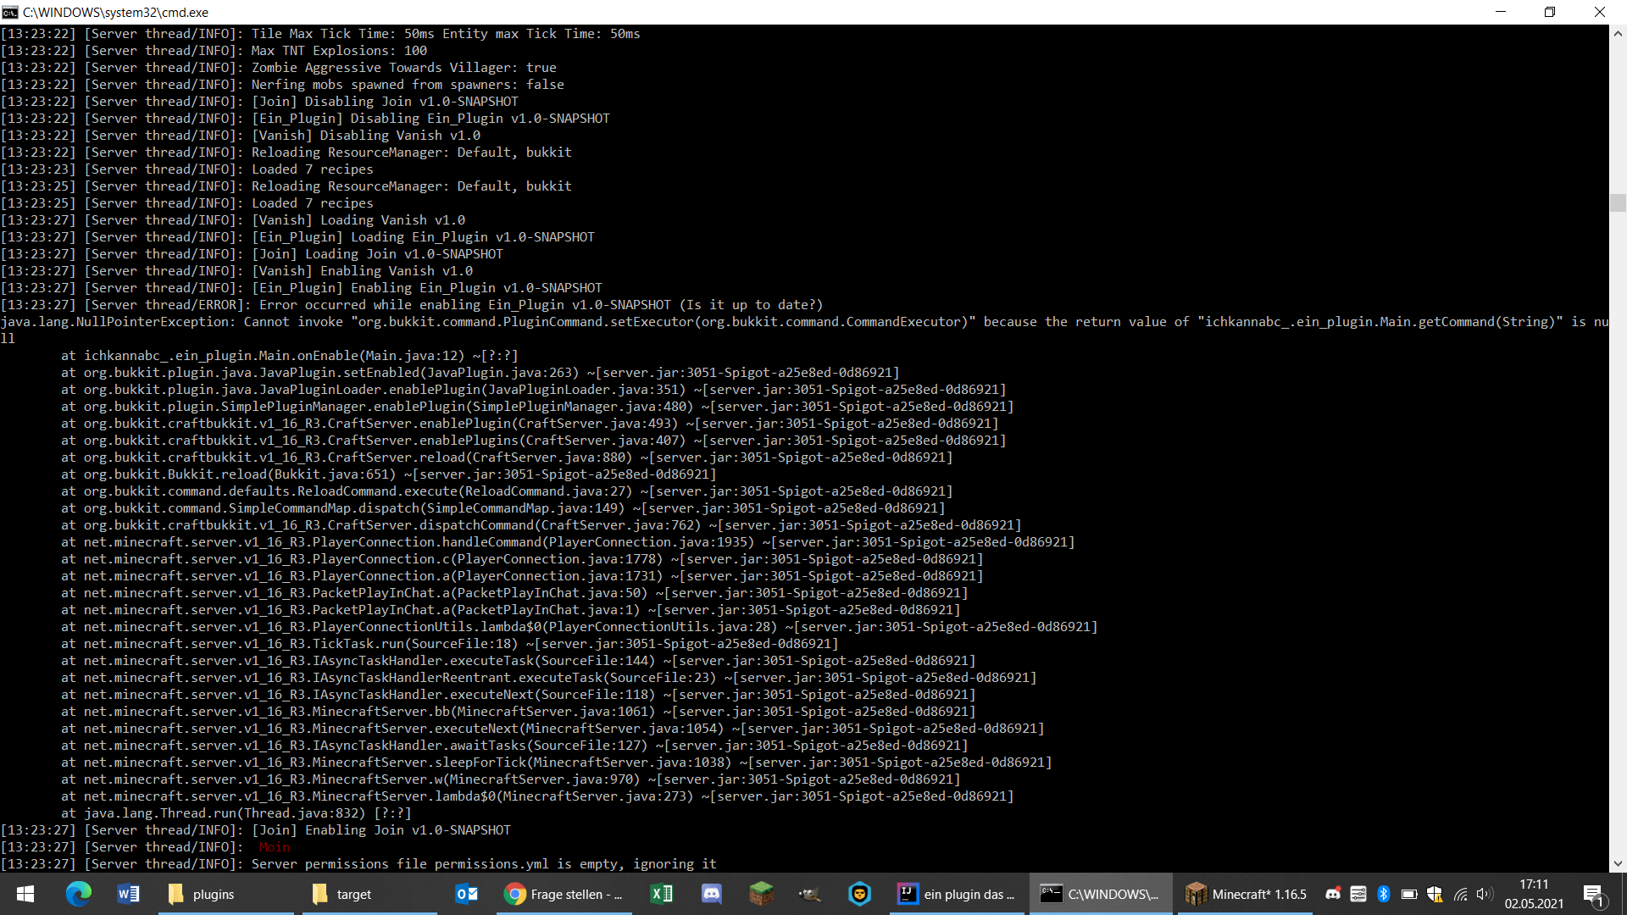Click '[Ein_Plugin] Loading Ein_Plugin v1.0-SNAPSHOT' line

[x=297, y=237]
